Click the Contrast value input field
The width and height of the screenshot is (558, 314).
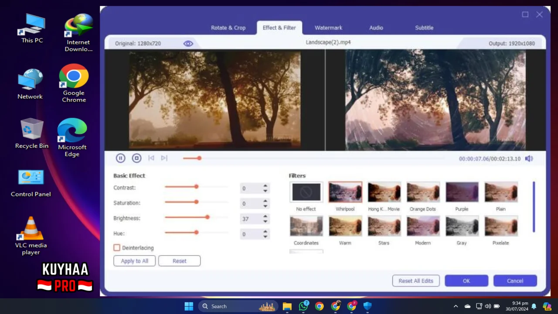pos(251,188)
